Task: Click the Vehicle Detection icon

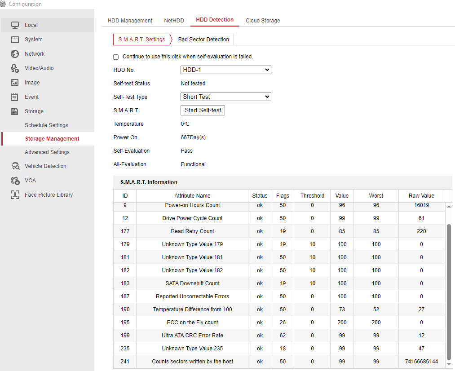Action: coord(15,166)
